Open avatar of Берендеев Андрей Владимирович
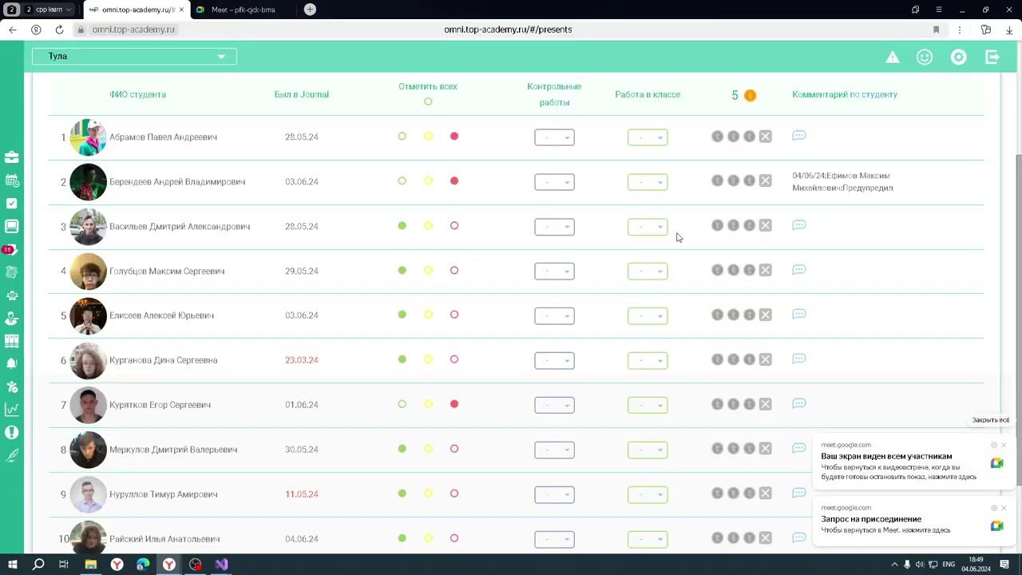Screen dimensions: 1022x575 88,181
